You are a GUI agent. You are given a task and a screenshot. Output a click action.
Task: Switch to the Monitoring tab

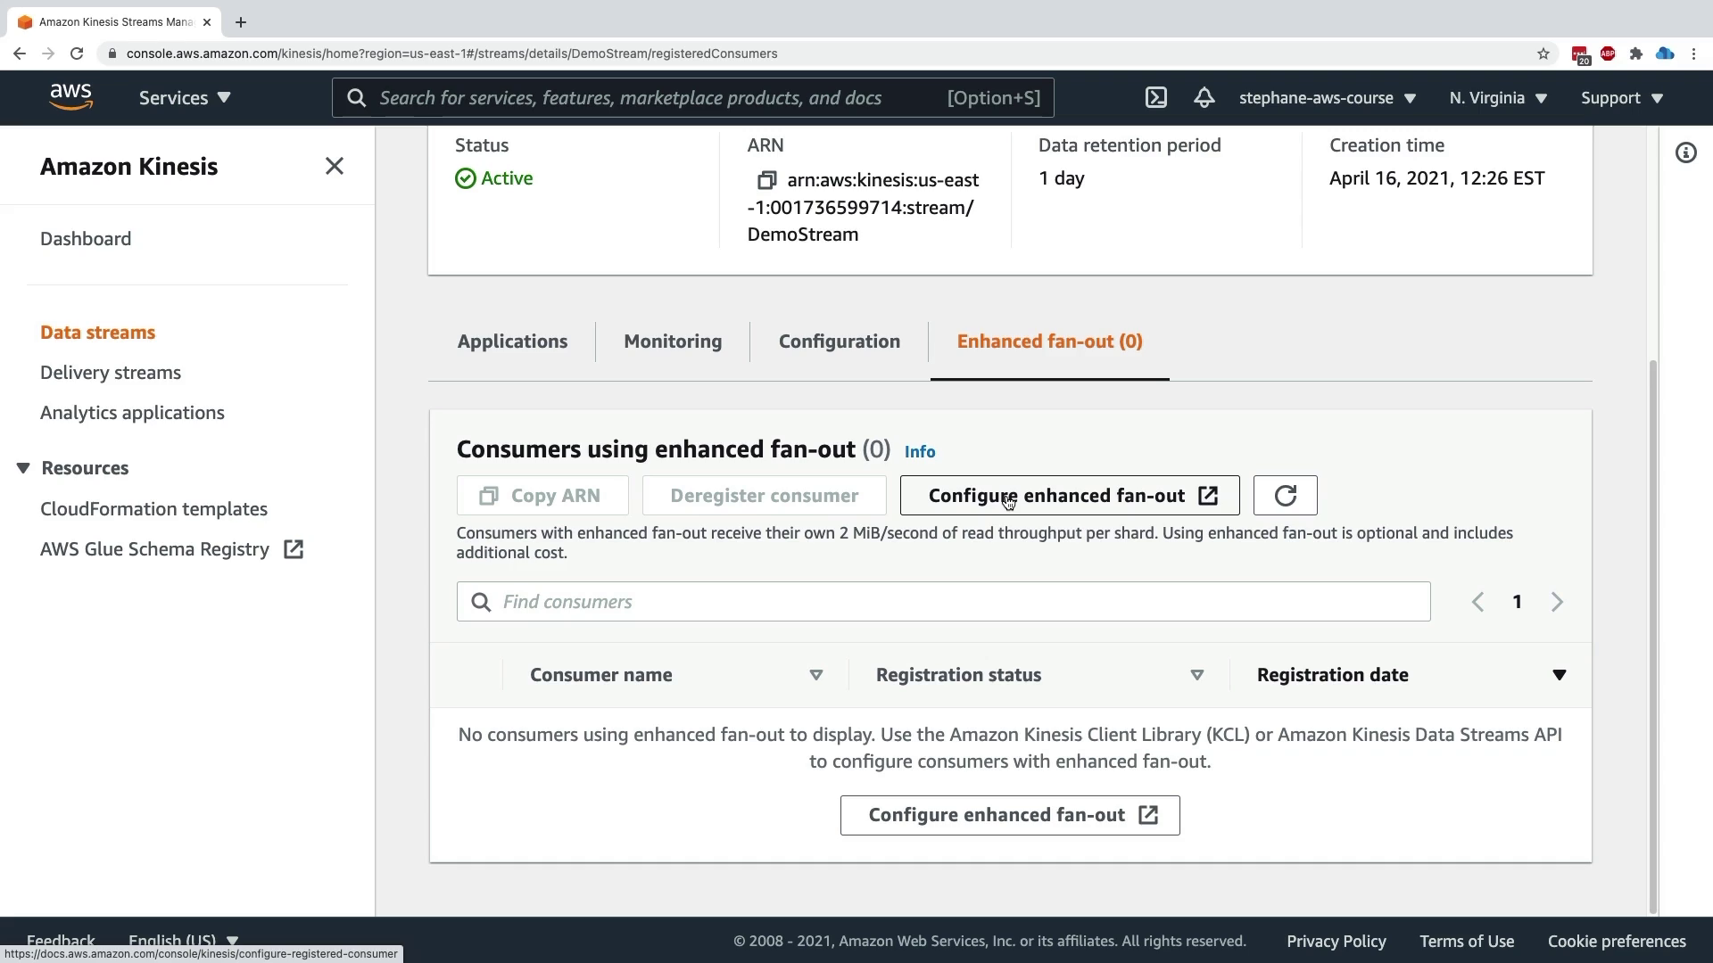tap(673, 342)
